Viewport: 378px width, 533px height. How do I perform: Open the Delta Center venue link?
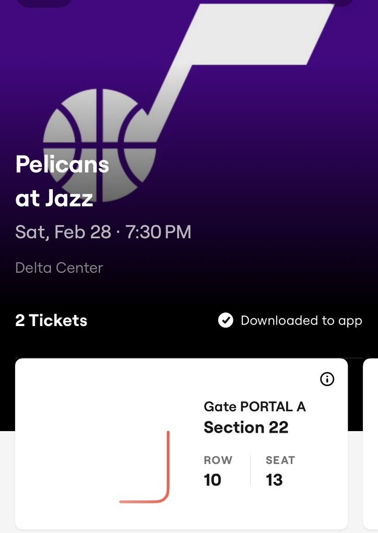[x=59, y=268]
